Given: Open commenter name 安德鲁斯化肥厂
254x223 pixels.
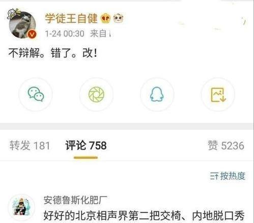Looking at the screenshot, I should [x=75, y=200].
